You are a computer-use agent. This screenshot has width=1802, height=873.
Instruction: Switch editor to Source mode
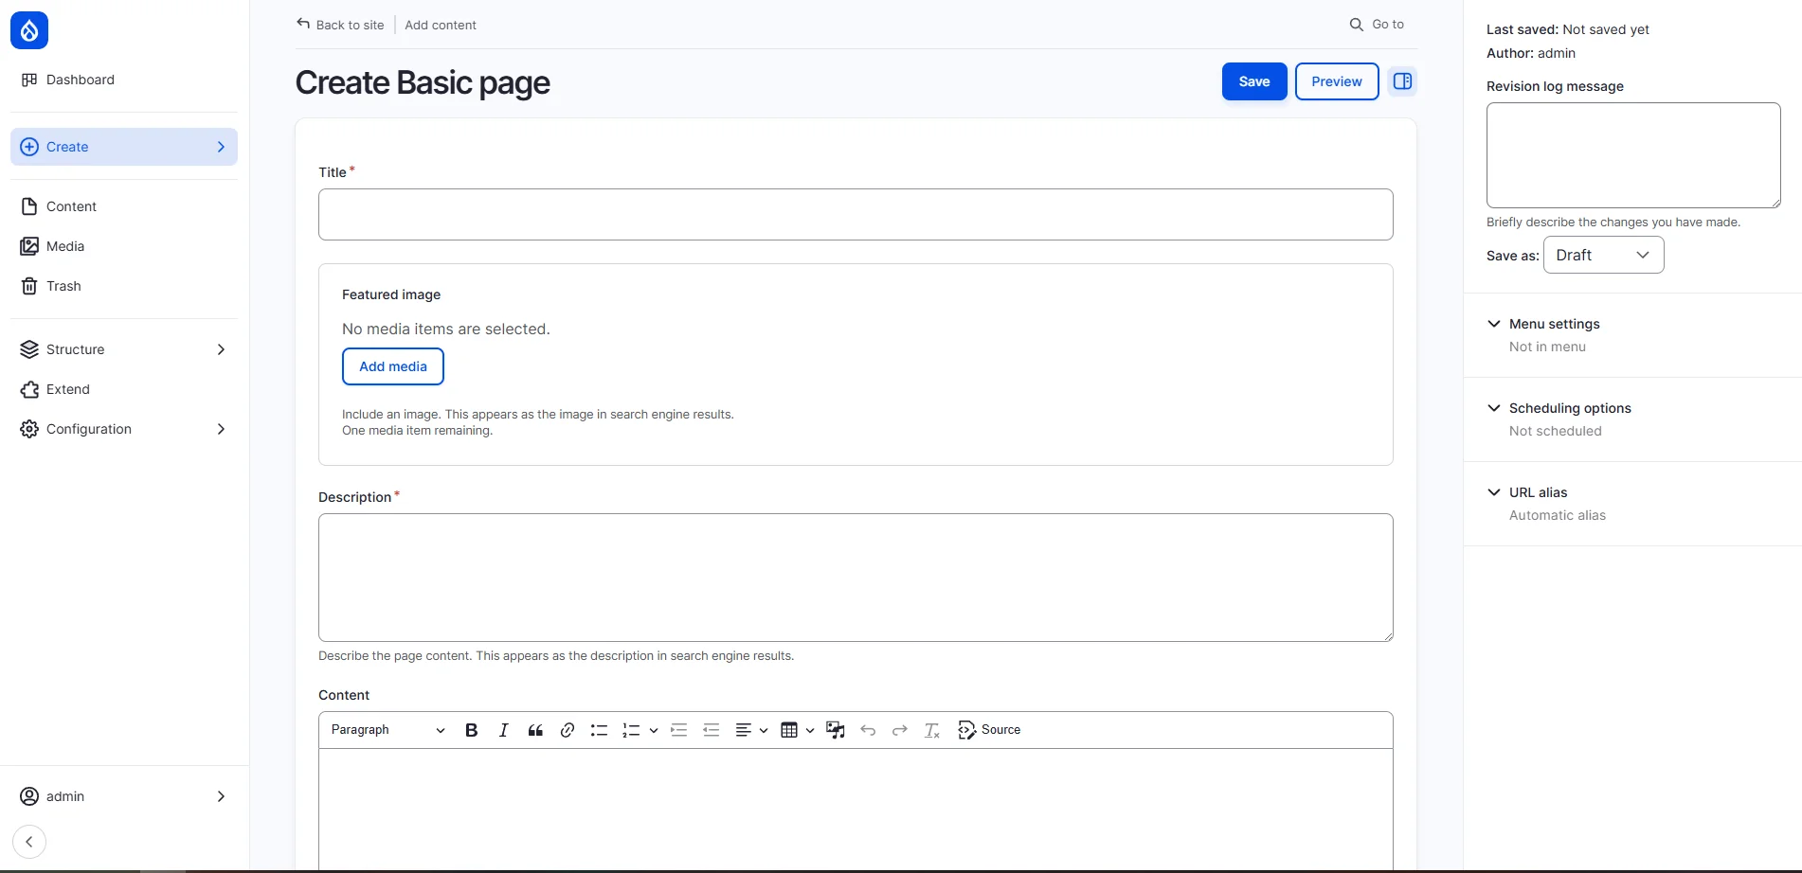[989, 730]
